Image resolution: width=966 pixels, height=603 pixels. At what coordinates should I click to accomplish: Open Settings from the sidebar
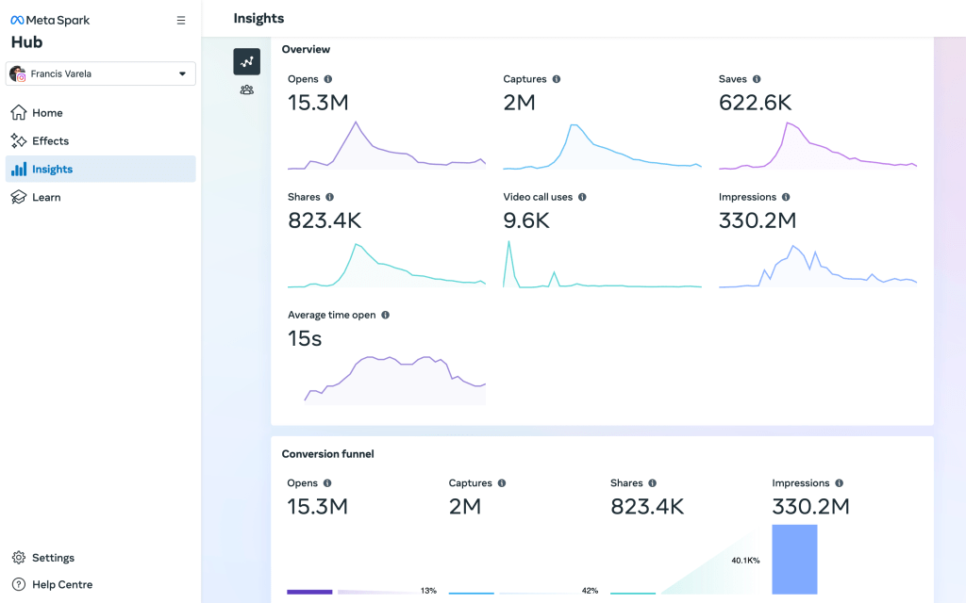pos(53,558)
